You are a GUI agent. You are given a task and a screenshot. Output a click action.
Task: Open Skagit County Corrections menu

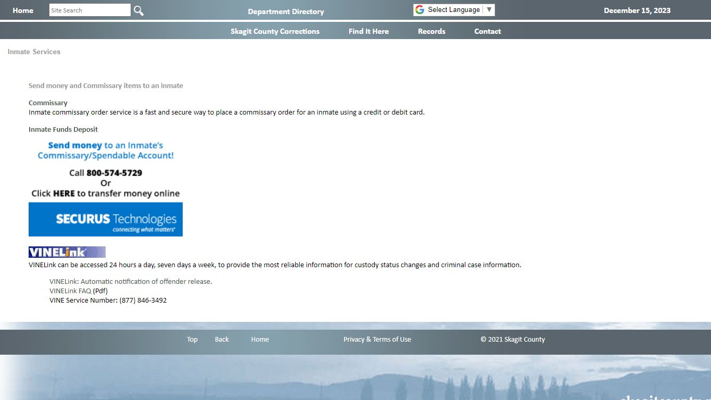coord(275,31)
